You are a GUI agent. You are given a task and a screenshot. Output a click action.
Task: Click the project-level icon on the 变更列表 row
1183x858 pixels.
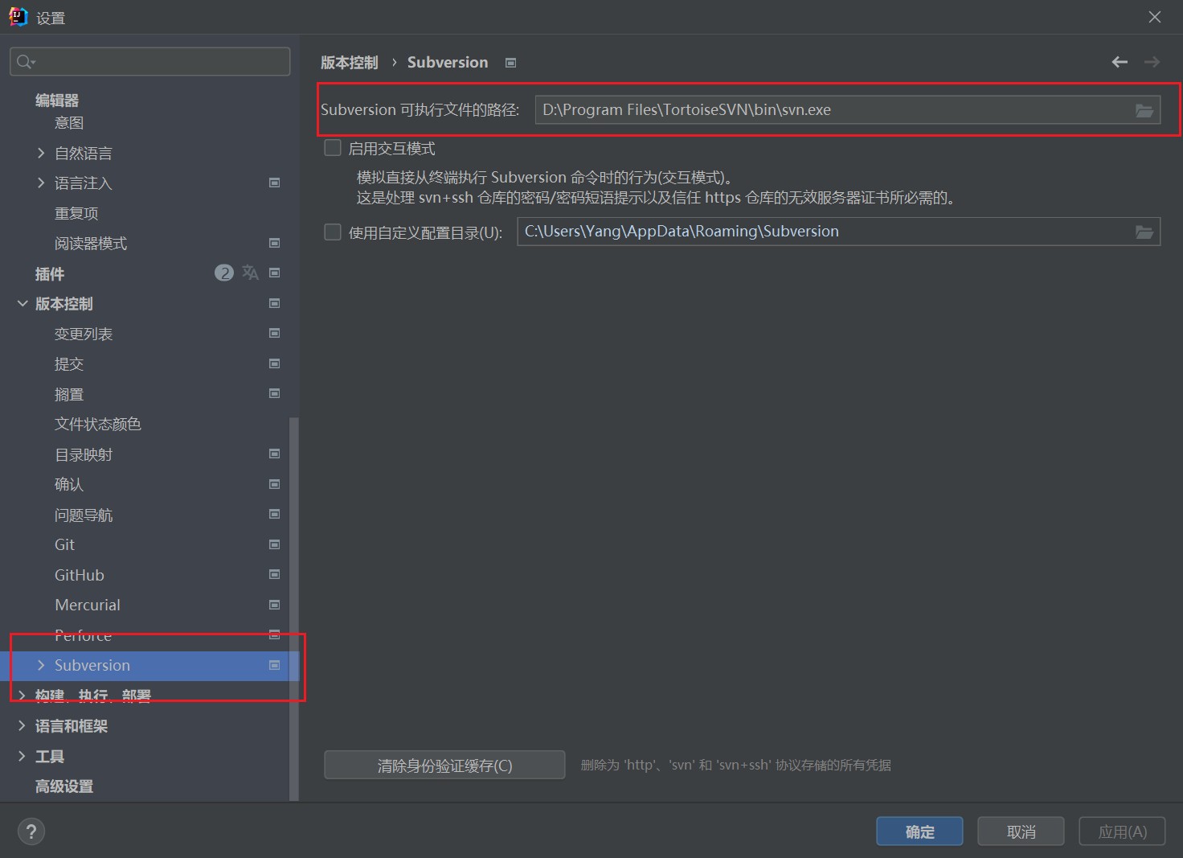(274, 333)
